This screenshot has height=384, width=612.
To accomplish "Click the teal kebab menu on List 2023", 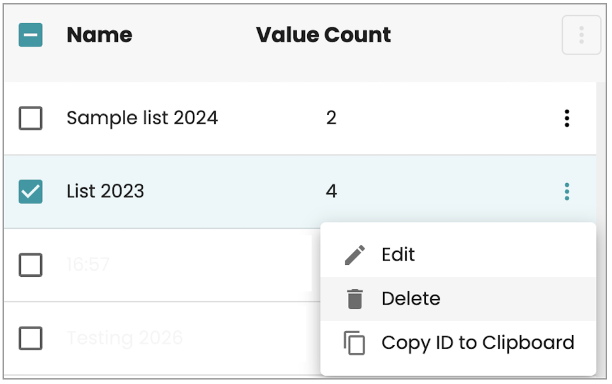I will point(566,191).
